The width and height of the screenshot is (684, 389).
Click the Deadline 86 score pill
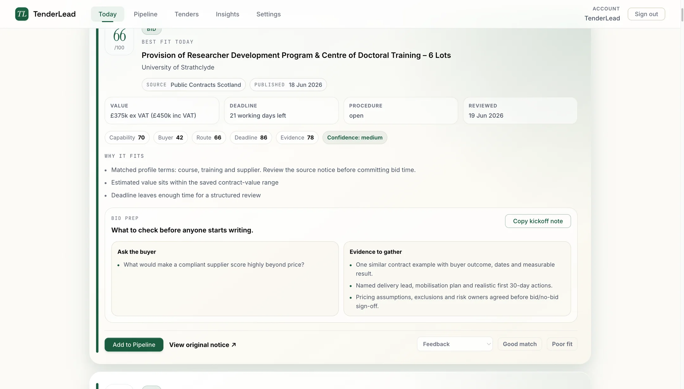pyautogui.click(x=251, y=138)
